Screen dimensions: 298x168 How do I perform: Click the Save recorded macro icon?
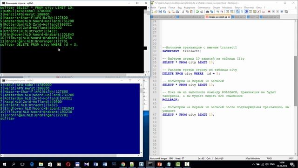click(287, 12)
